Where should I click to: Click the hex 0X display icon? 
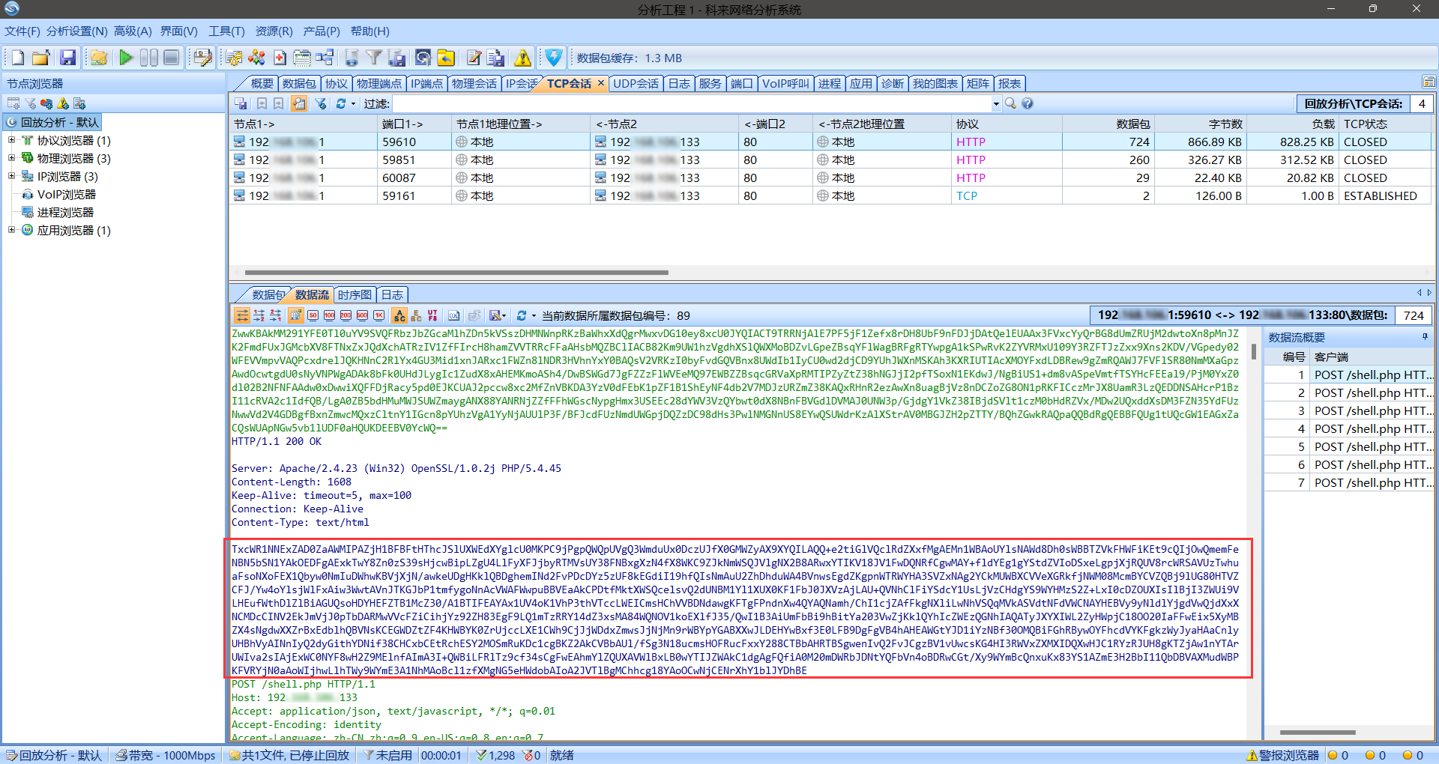coord(453,315)
